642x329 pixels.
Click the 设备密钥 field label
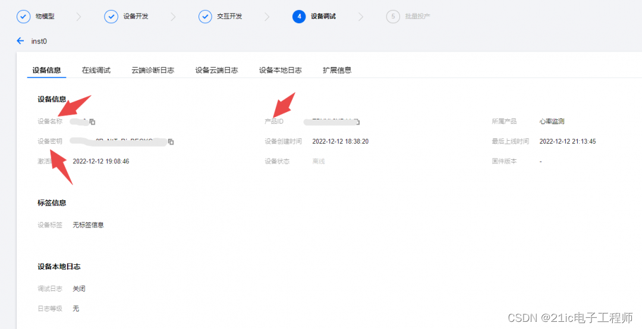pos(50,141)
